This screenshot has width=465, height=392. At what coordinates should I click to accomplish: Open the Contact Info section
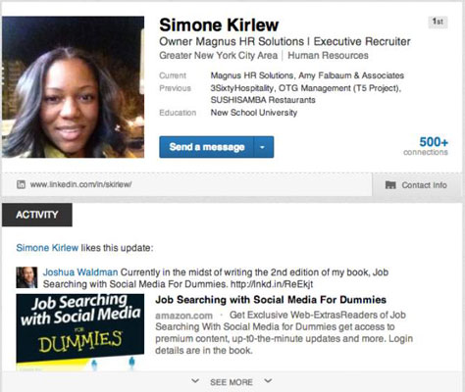click(x=417, y=185)
